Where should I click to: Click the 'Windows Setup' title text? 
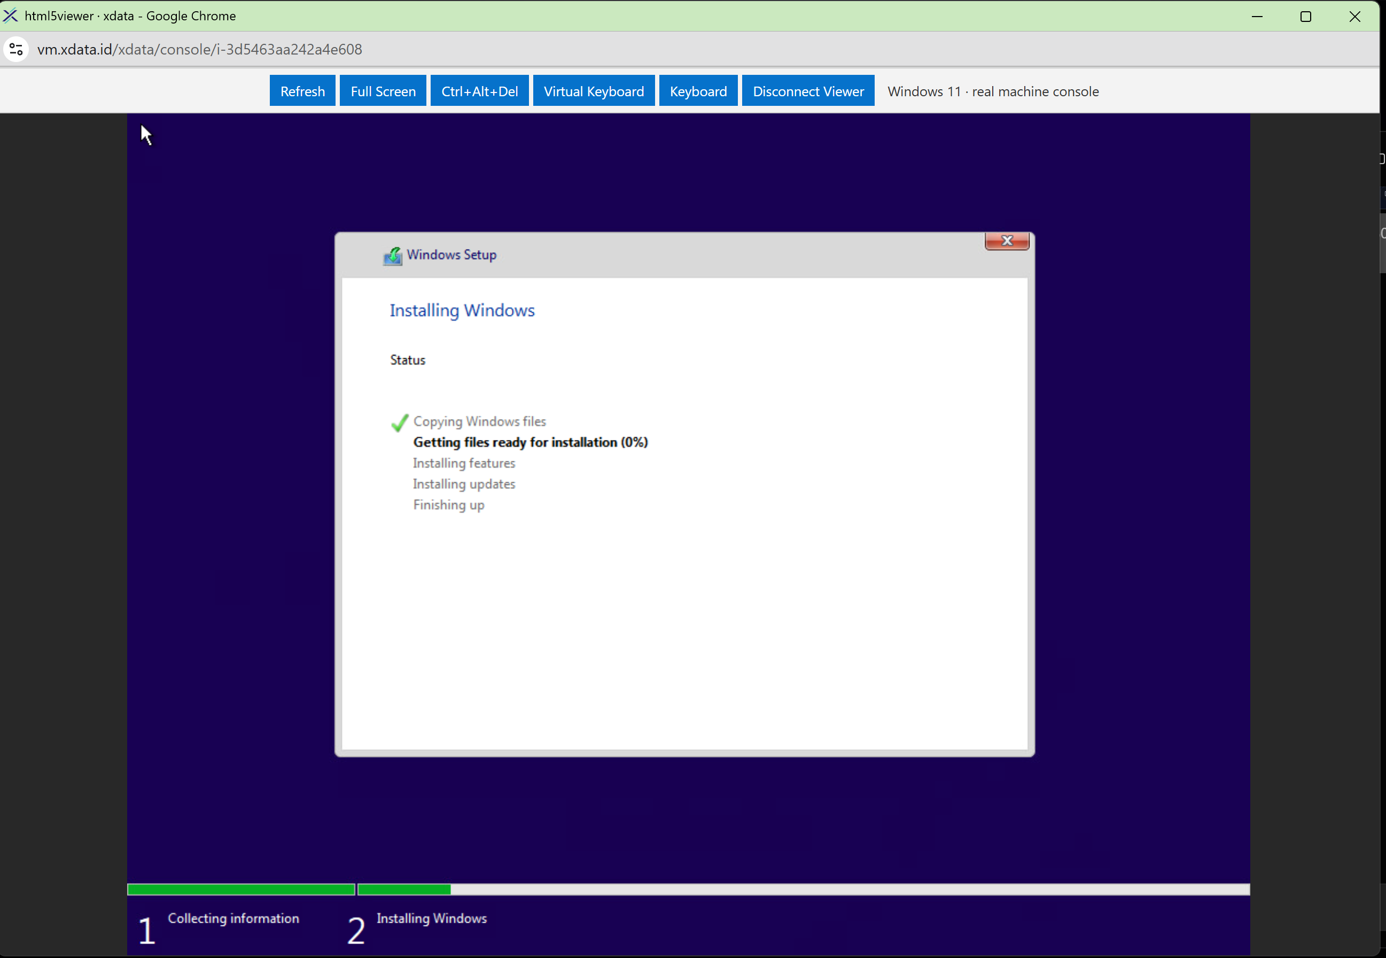[x=451, y=254]
